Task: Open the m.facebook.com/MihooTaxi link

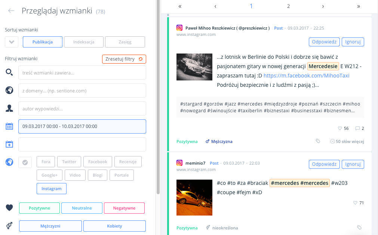Action: 306,76
